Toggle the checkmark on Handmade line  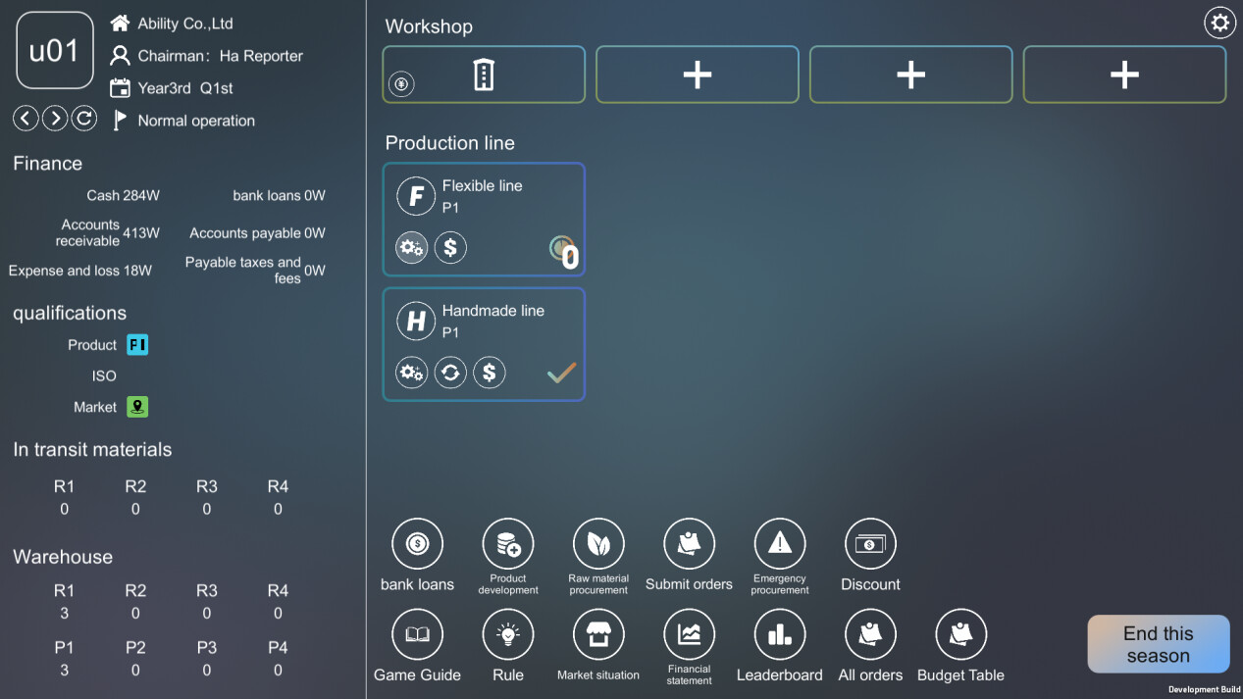[x=561, y=372]
